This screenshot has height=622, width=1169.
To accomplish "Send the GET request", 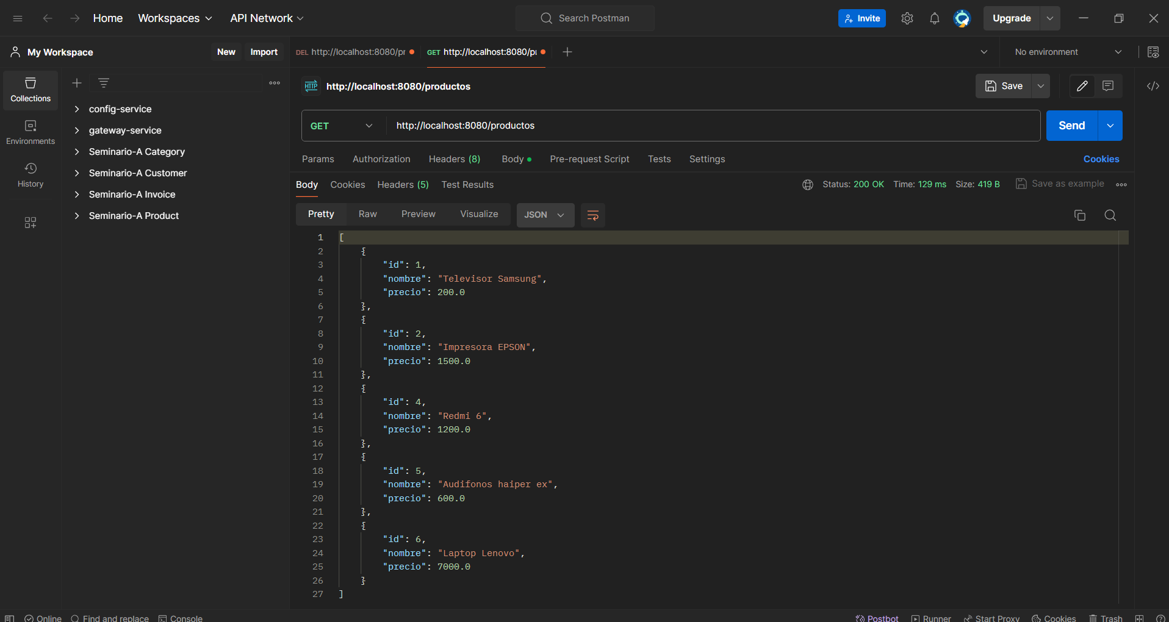I will click(1072, 126).
